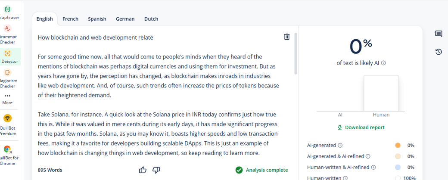This screenshot has width=448, height=180.
Task: Switch to the French tab
Action: [x=70, y=19]
